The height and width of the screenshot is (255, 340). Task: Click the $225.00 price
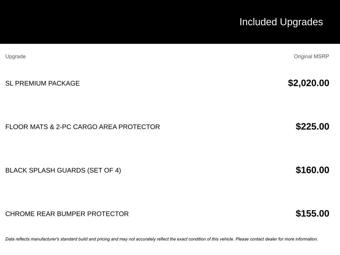(x=312, y=127)
